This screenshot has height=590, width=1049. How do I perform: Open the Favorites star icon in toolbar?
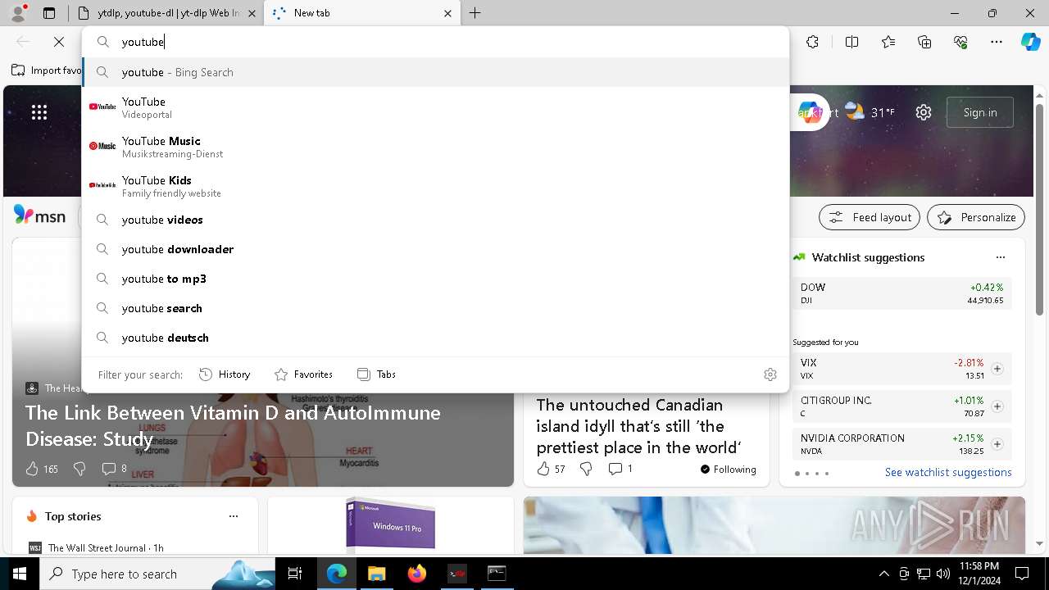888,42
